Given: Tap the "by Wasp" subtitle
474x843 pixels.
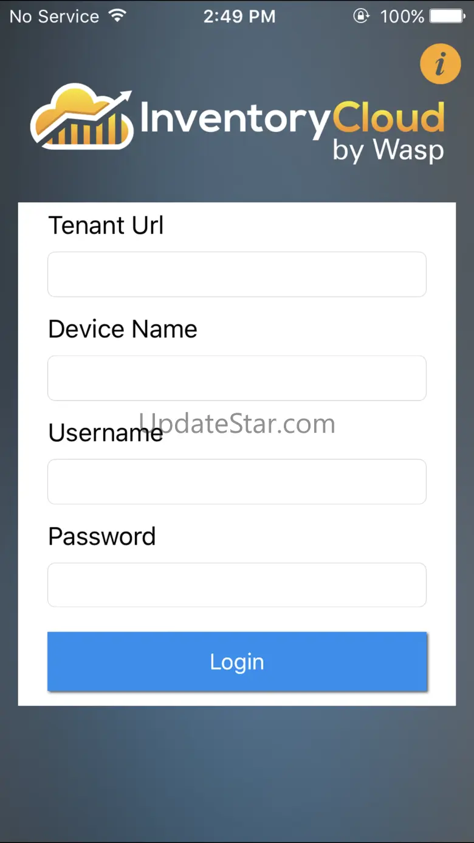Looking at the screenshot, I should coord(388,150).
